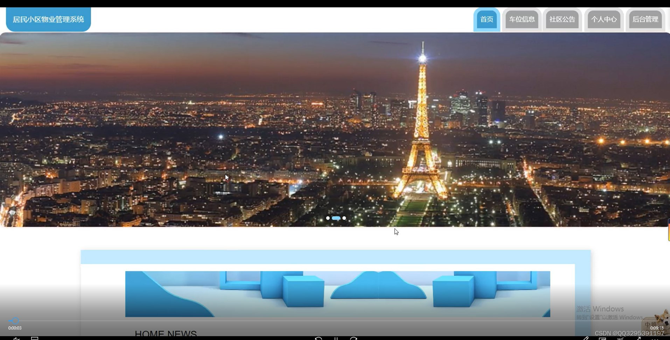Image resolution: width=670 pixels, height=340 pixels.
Task: Open the 社区公告 tab
Action: click(x=562, y=20)
